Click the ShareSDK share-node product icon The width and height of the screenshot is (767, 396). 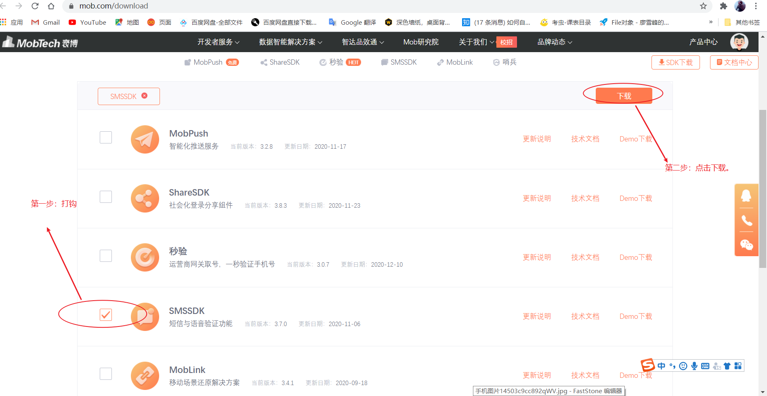point(145,198)
